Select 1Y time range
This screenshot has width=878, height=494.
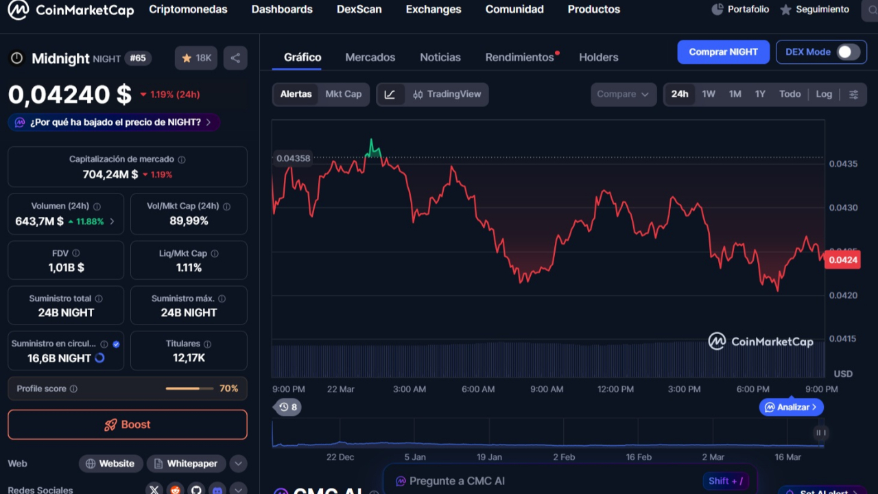pos(760,95)
